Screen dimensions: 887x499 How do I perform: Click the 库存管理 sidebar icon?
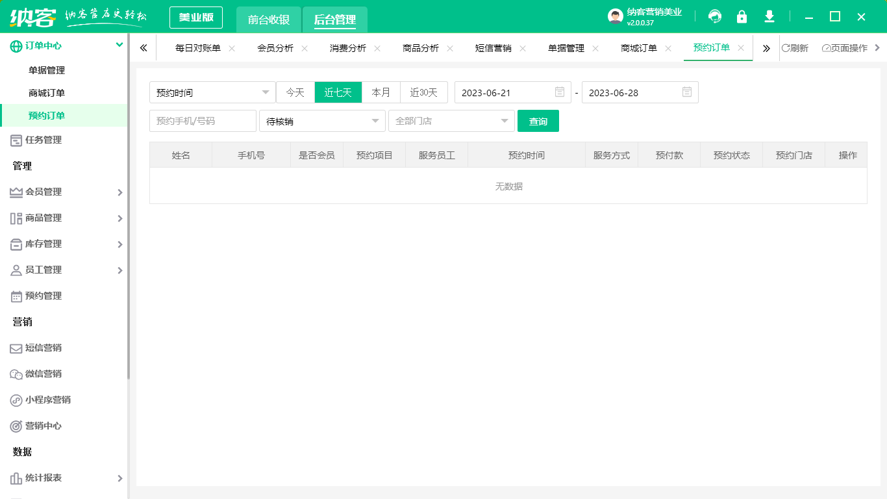tap(14, 244)
